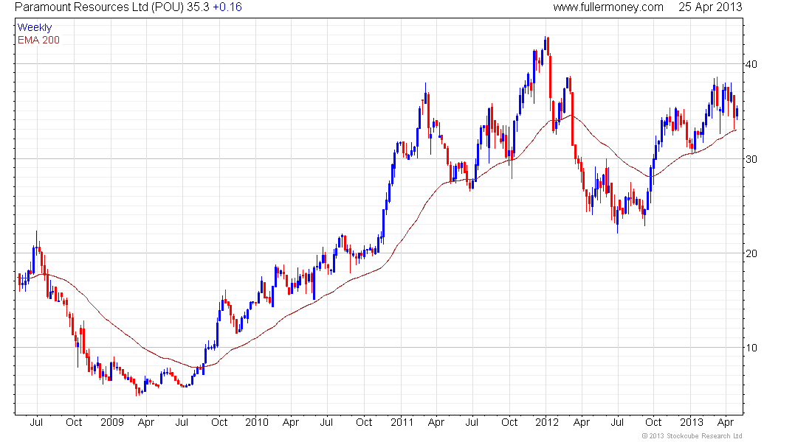Image resolution: width=812 pixels, height=442 pixels.
Task: Click the Paramount Resources Ltd (POU) chart title
Action: (99, 7)
